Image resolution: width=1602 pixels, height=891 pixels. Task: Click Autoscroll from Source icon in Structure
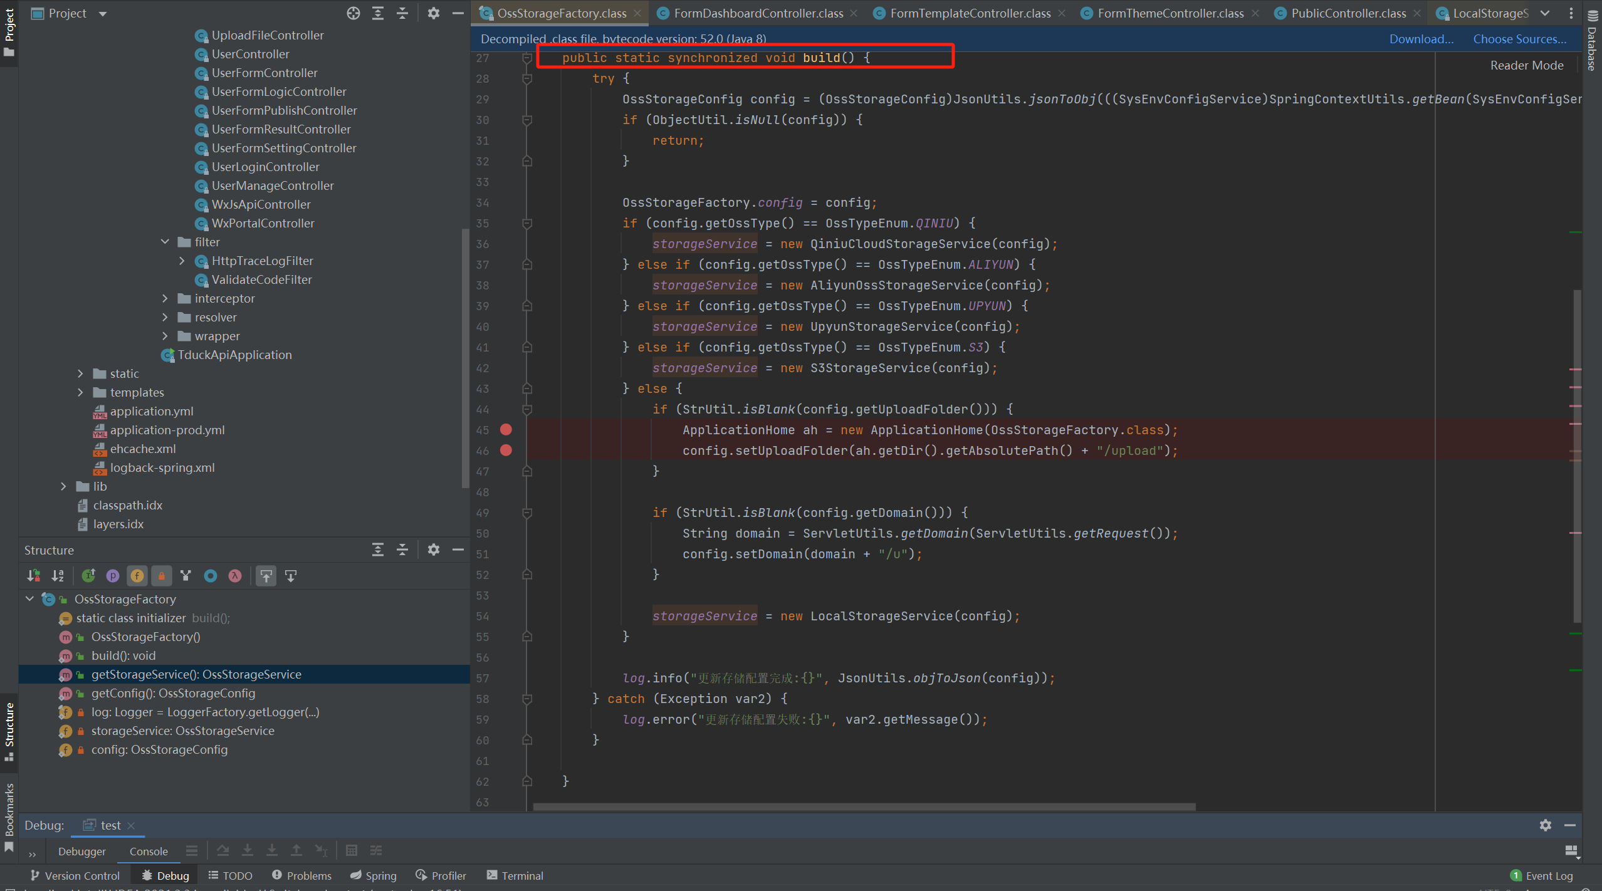click(x=291, y=576)
